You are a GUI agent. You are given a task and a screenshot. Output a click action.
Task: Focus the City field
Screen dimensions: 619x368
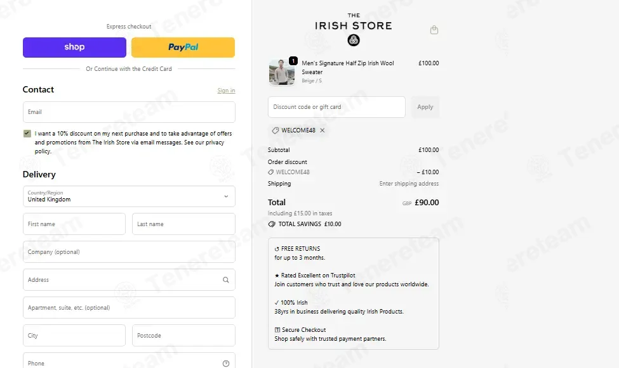74,335
